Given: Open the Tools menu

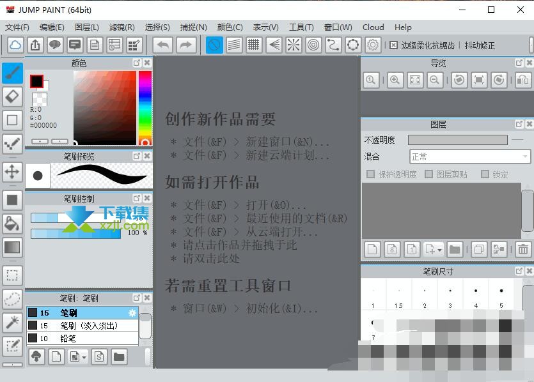Looking at the screenshot, I should tap(301, 27).
